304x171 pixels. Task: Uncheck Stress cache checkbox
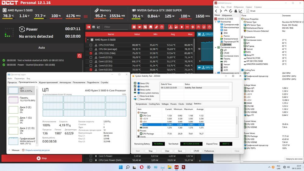point(139,90)
